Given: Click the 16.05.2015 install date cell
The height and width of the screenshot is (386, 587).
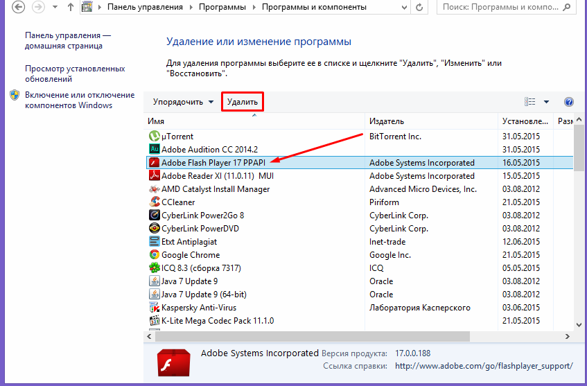Looking at the screenshot, I should [x=521, y=162].
